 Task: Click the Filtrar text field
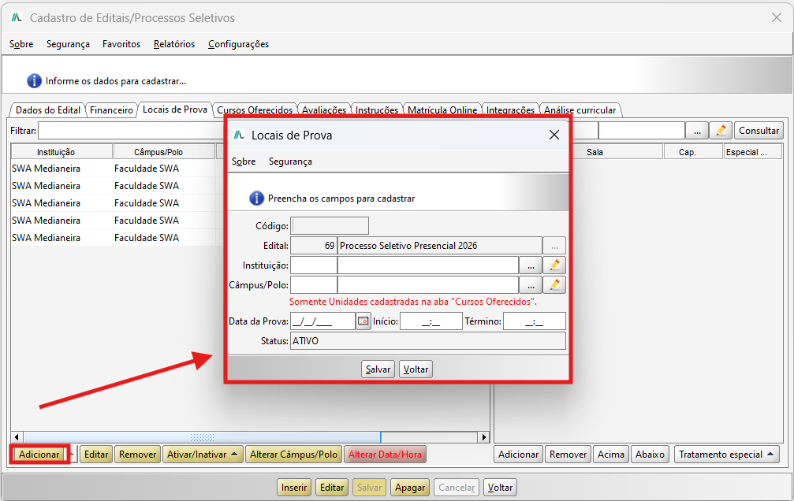click(131, 131)
